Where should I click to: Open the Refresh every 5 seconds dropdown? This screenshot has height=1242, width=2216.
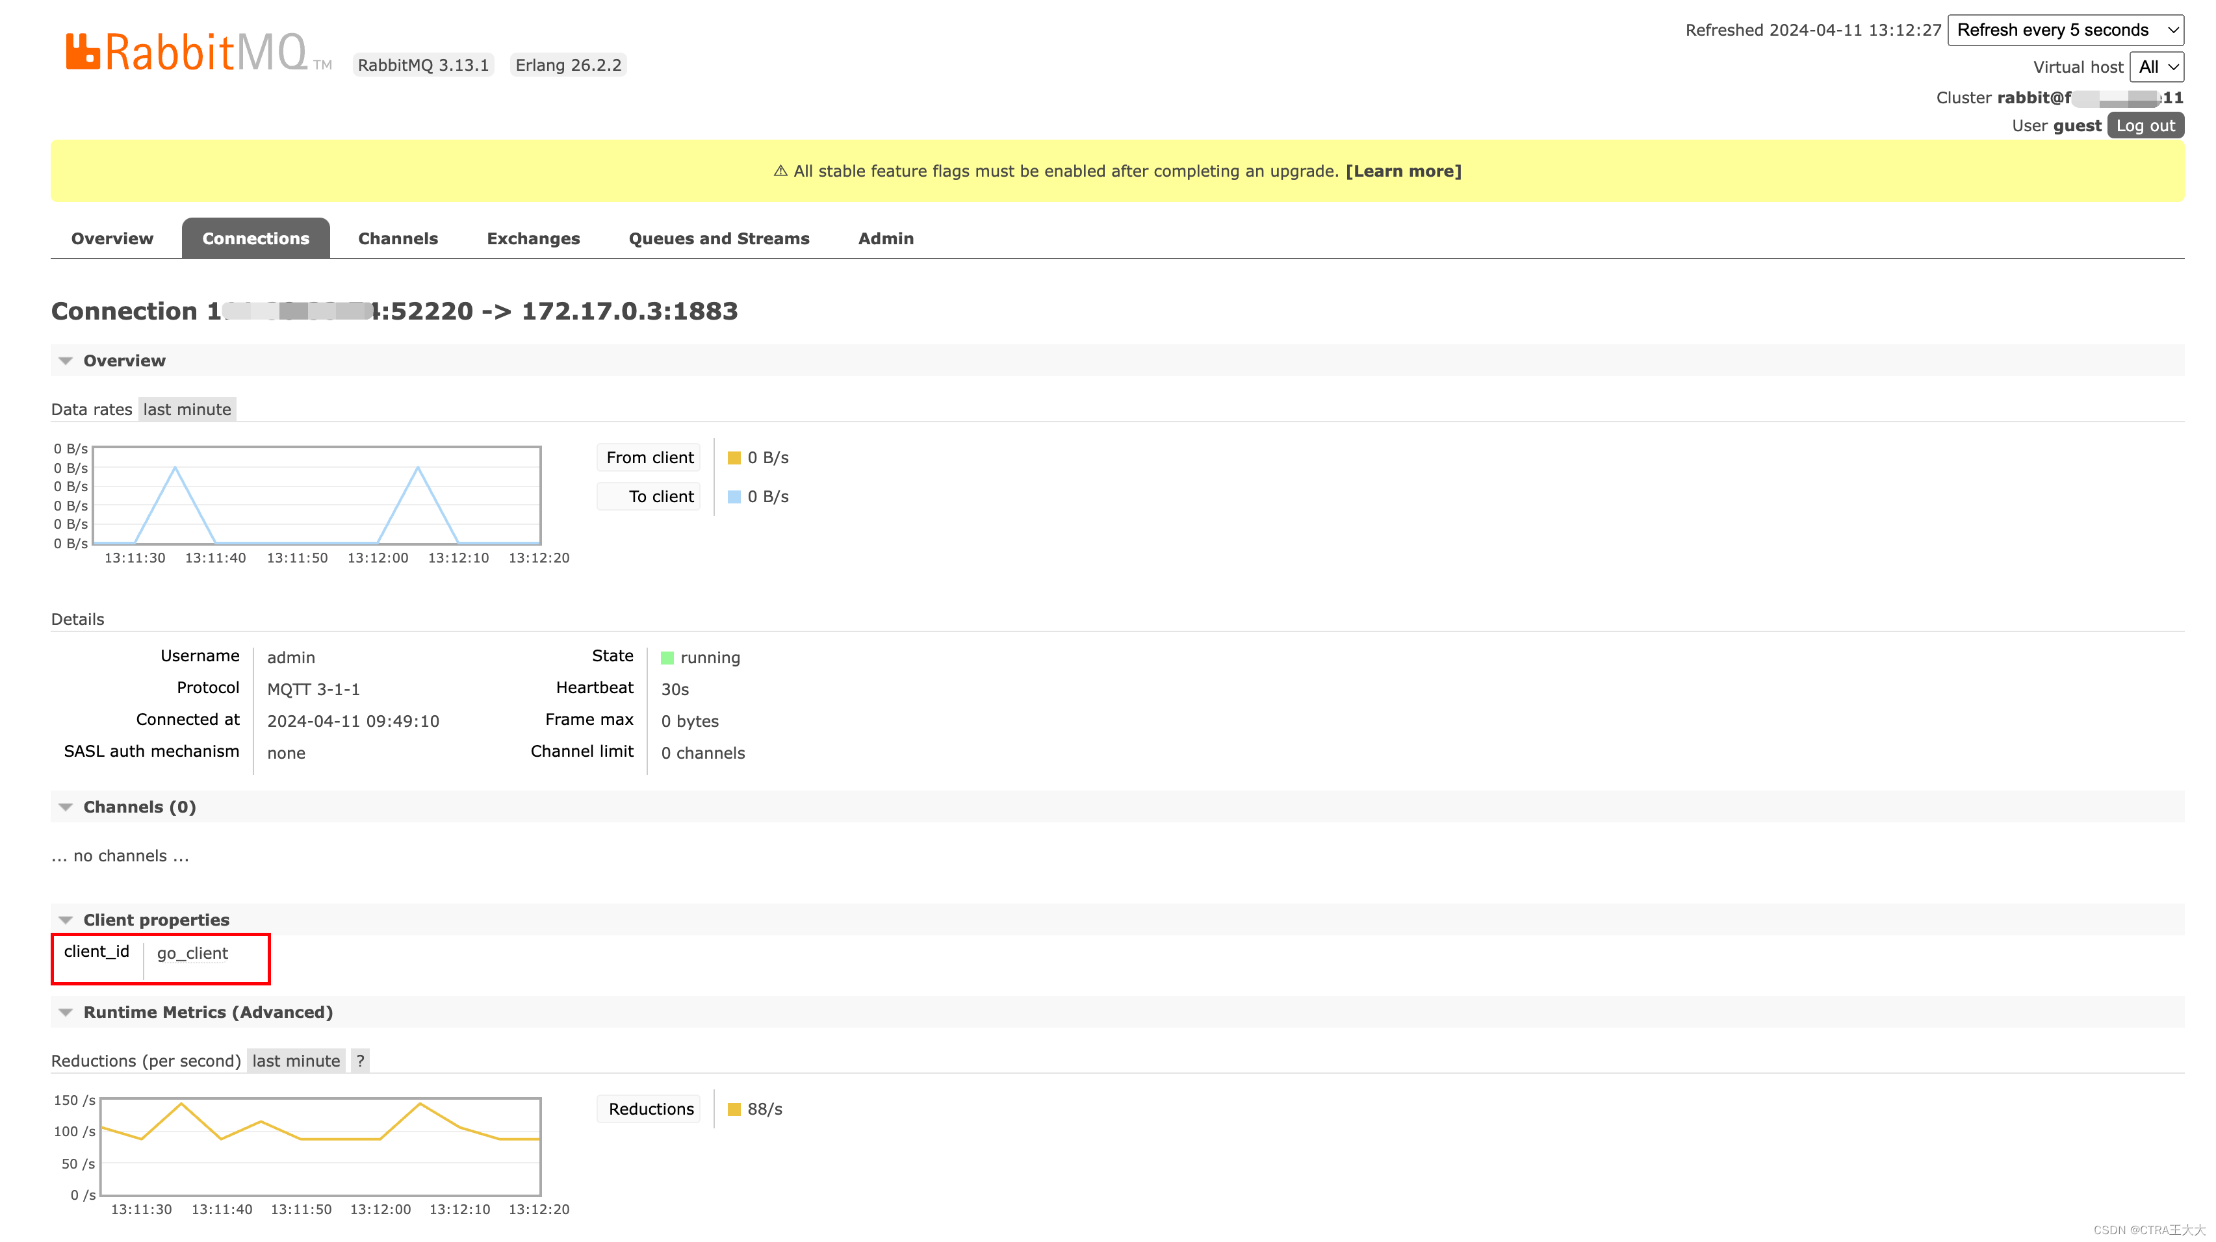pyautogui.click(x=2065, y=30)
